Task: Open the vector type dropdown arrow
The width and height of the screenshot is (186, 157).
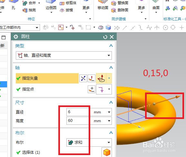Action: [109, 78]
